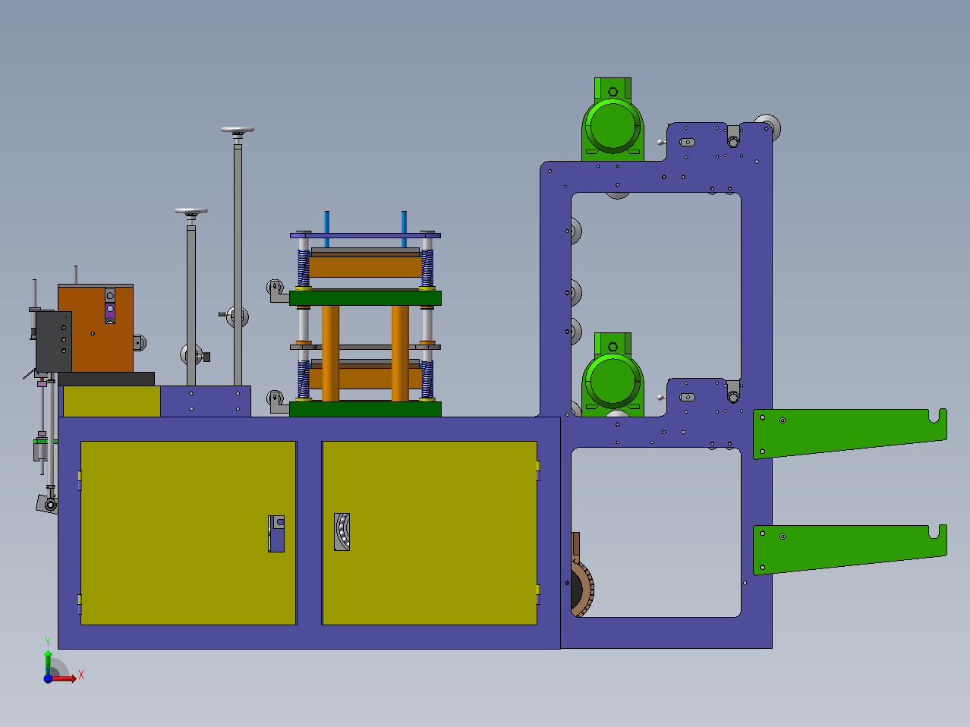Image resolution: width=970 pixels, height=727 pixels.
Task: Select the handwheel atop the shorter post
Action: 191,212
